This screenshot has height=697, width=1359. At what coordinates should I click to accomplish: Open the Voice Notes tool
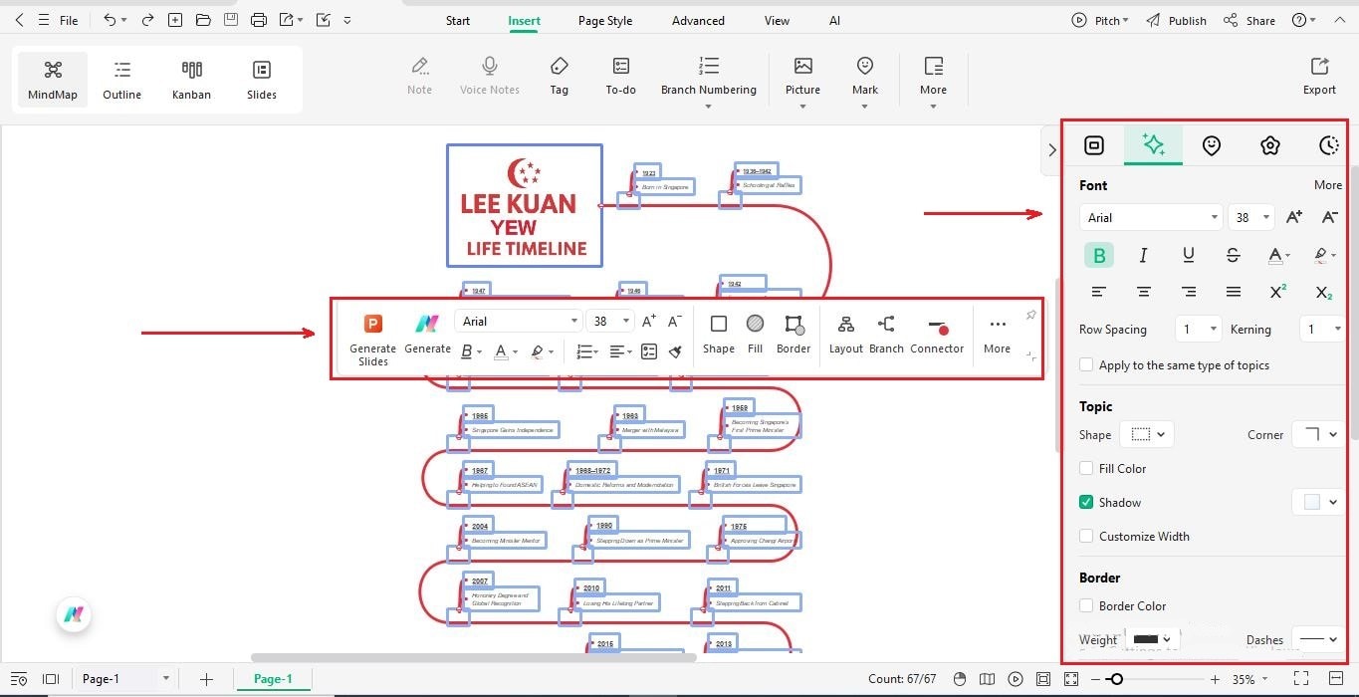coord(489,75)
